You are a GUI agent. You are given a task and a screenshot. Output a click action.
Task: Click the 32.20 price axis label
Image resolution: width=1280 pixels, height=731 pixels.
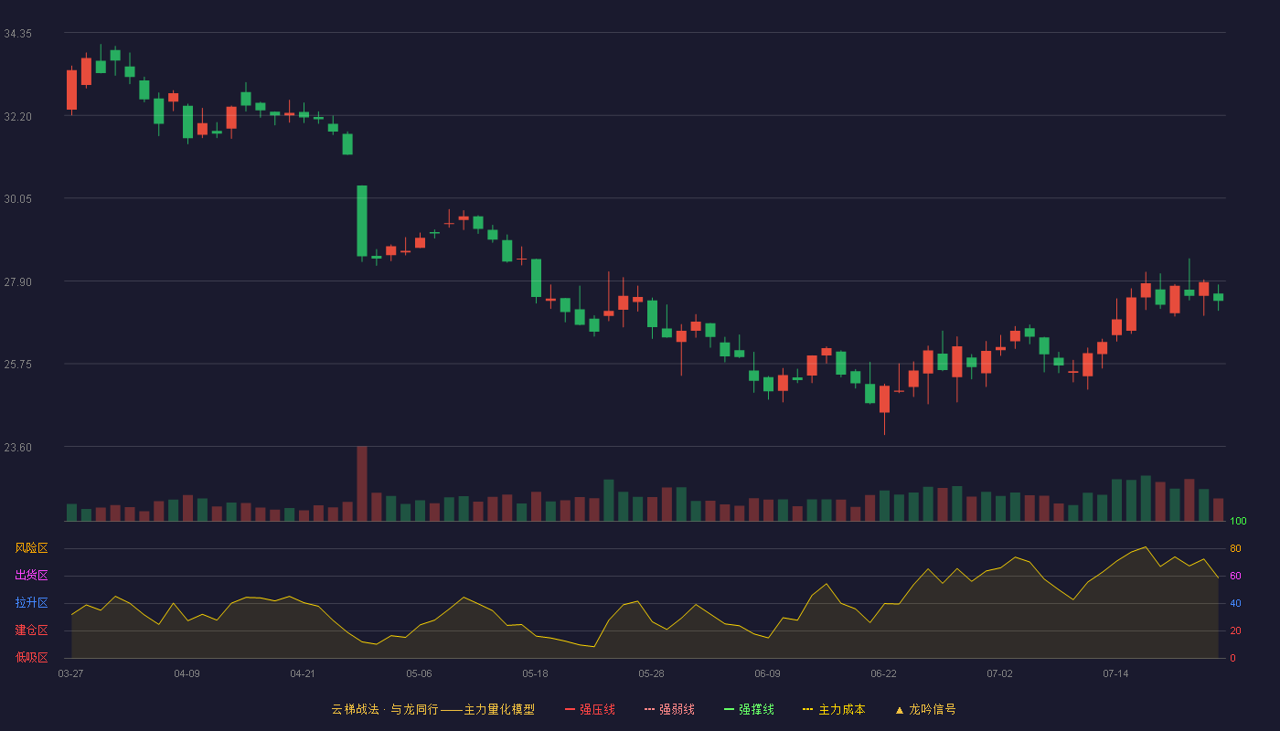click(17, 117)
